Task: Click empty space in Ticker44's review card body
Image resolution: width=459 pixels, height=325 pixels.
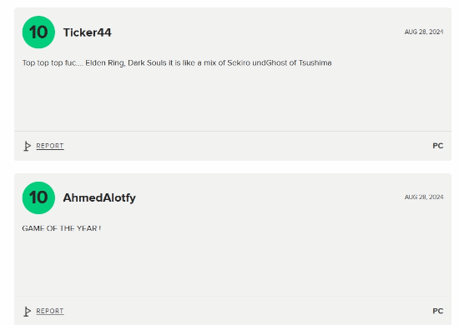Action: (x=233, y=99)
